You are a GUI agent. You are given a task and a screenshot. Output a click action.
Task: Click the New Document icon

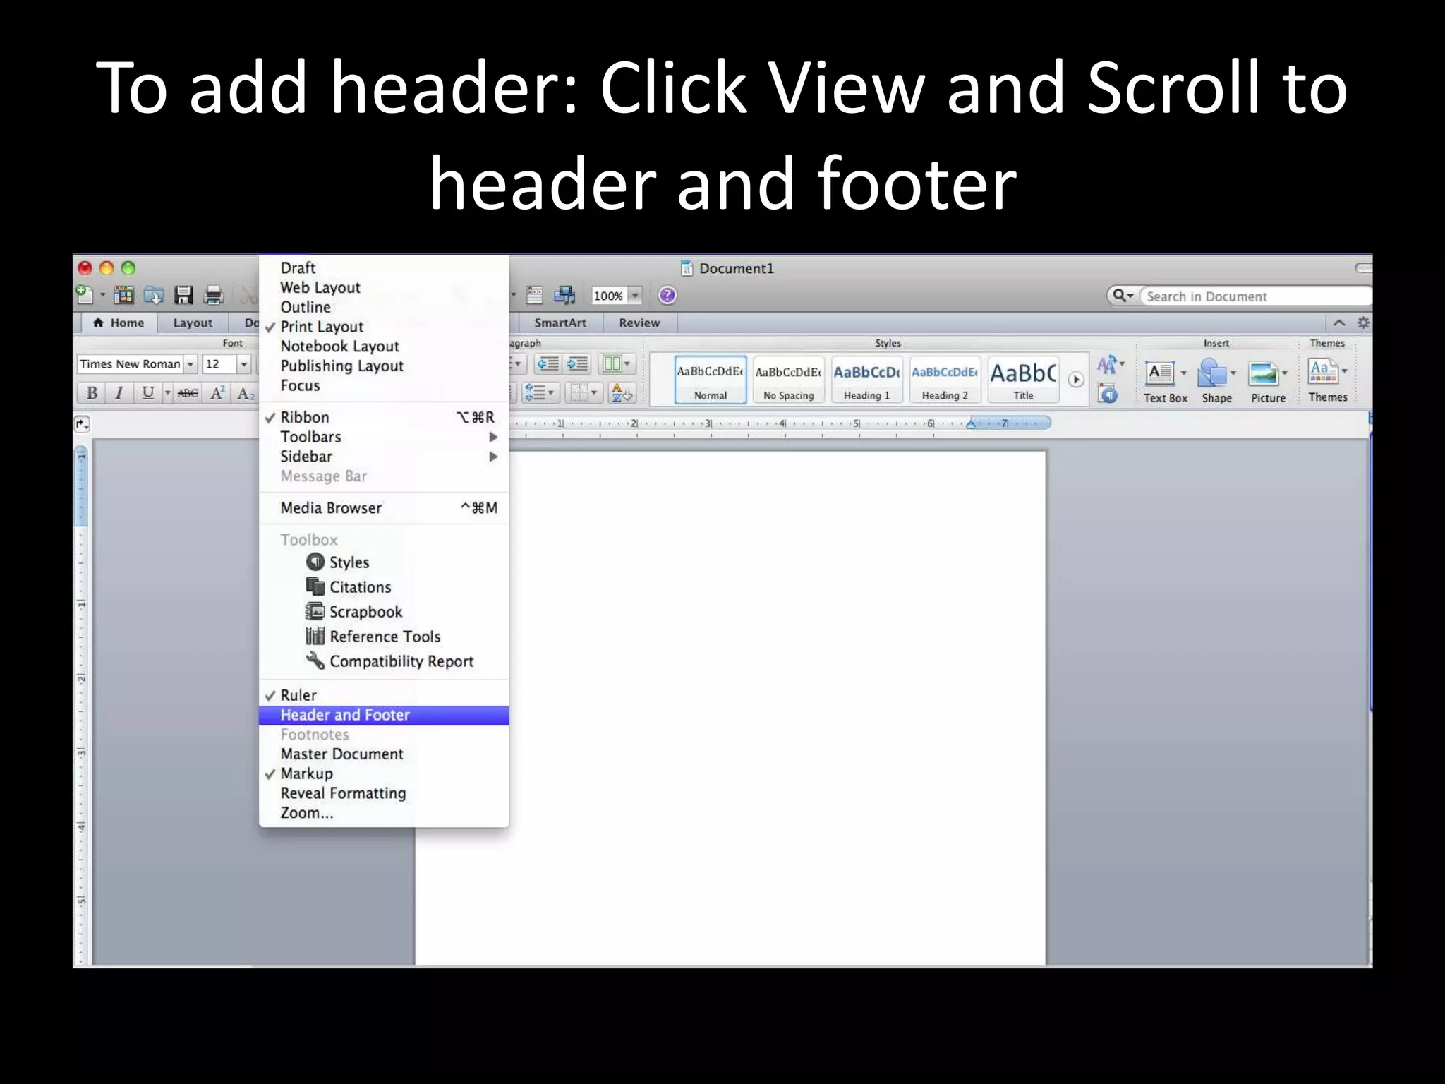(85, 294)
